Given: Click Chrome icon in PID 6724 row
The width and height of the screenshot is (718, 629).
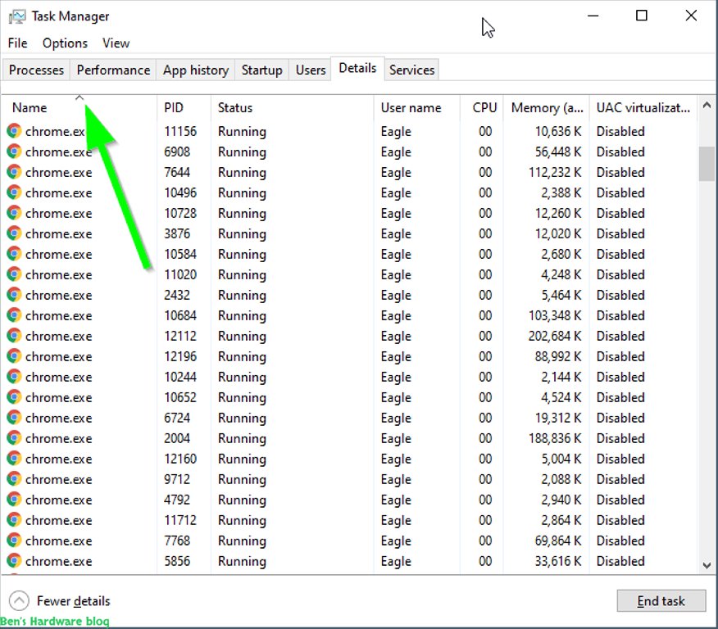Looking at the screenshot, I should (14, 418).
